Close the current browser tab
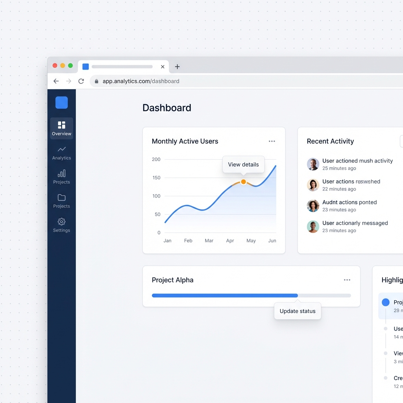The image size is (403, 403). coord(163,67)
